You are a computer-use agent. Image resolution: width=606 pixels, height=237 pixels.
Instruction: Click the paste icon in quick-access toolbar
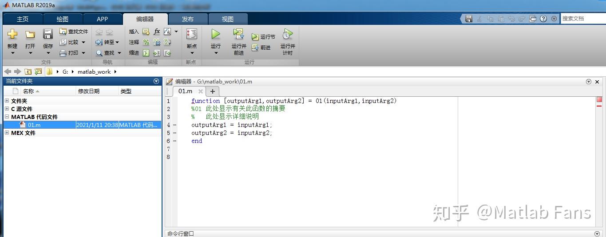(x=501, y=19)
